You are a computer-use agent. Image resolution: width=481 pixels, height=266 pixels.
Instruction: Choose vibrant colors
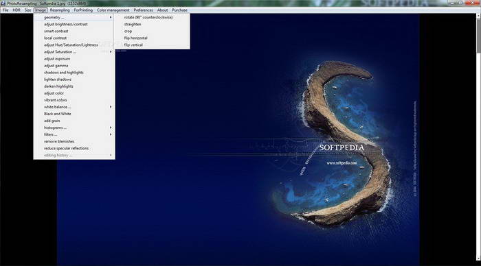click(74, 100)
